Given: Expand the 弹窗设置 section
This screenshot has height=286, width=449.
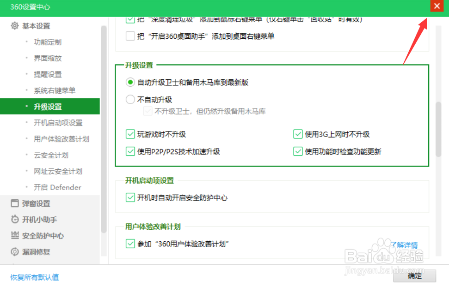Looking at the screenshot, I should click(x=36, y=203).
